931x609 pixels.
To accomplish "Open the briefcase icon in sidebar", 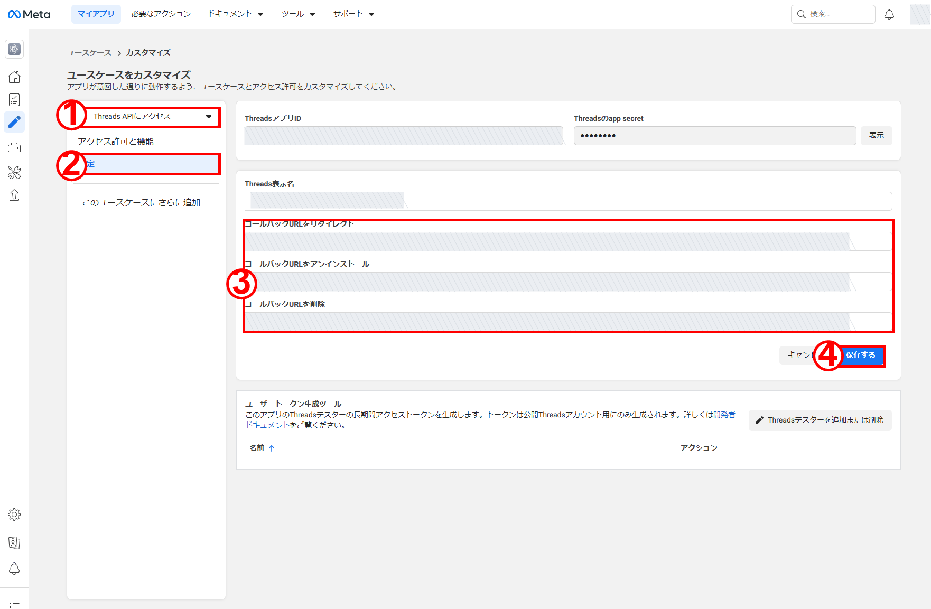I will pos(14,148).
